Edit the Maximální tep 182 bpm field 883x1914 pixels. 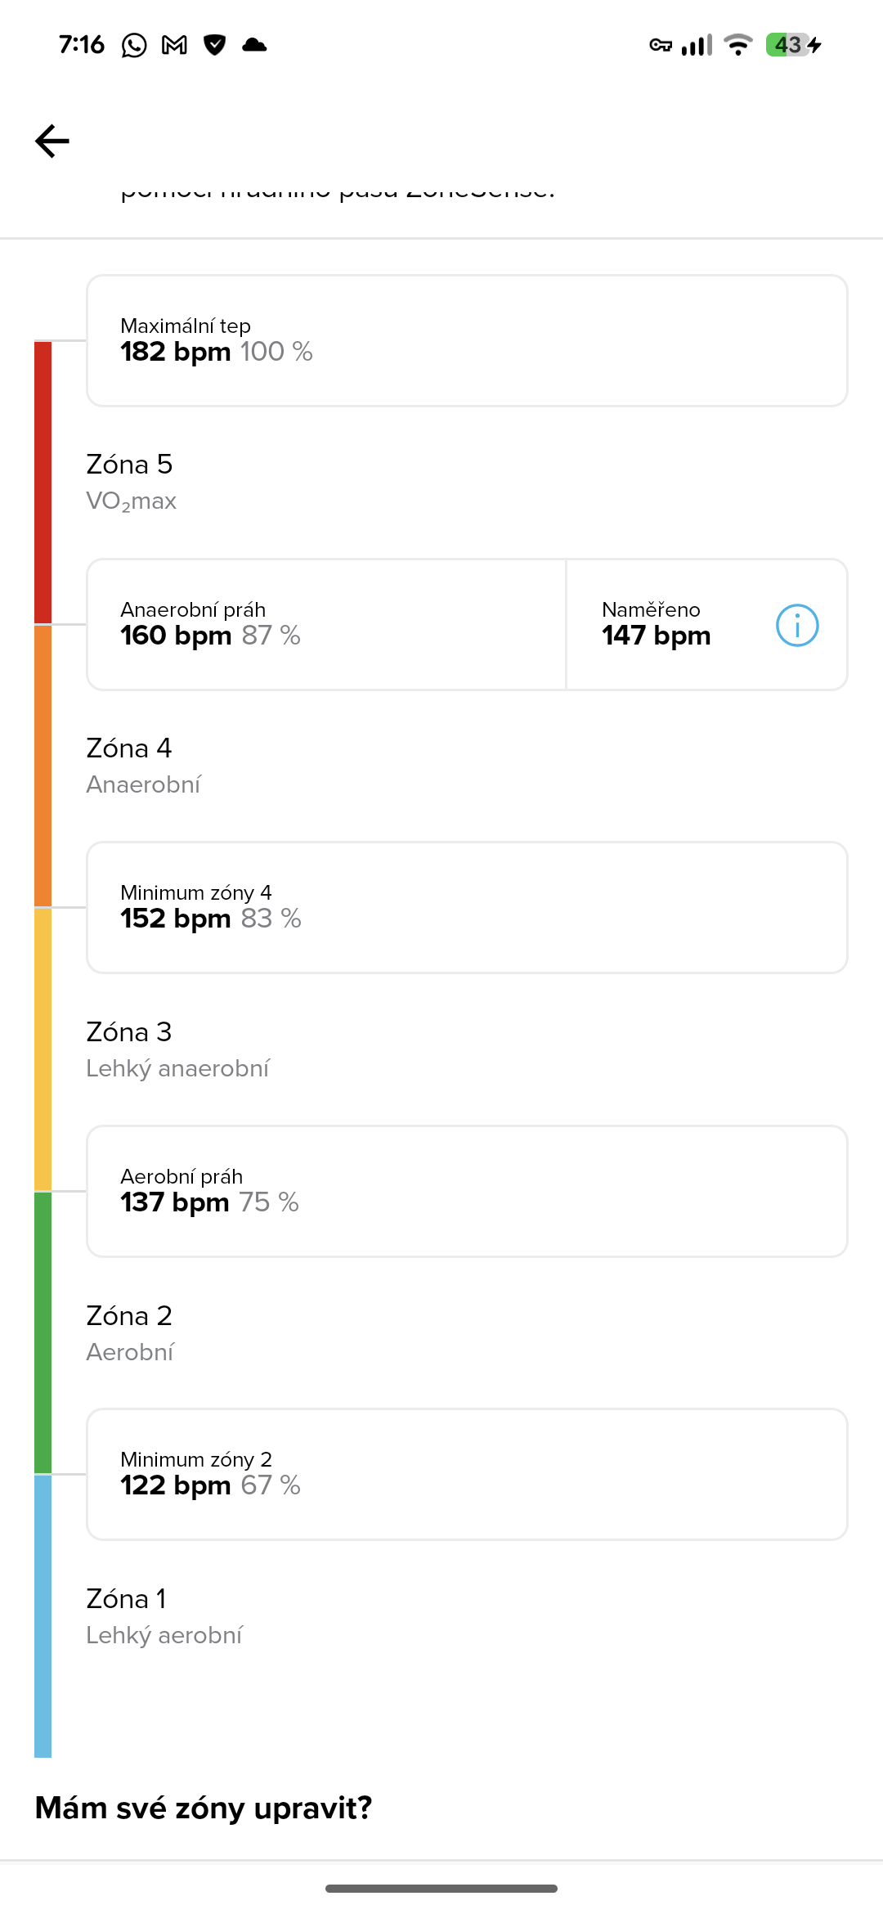click(466, 340)
